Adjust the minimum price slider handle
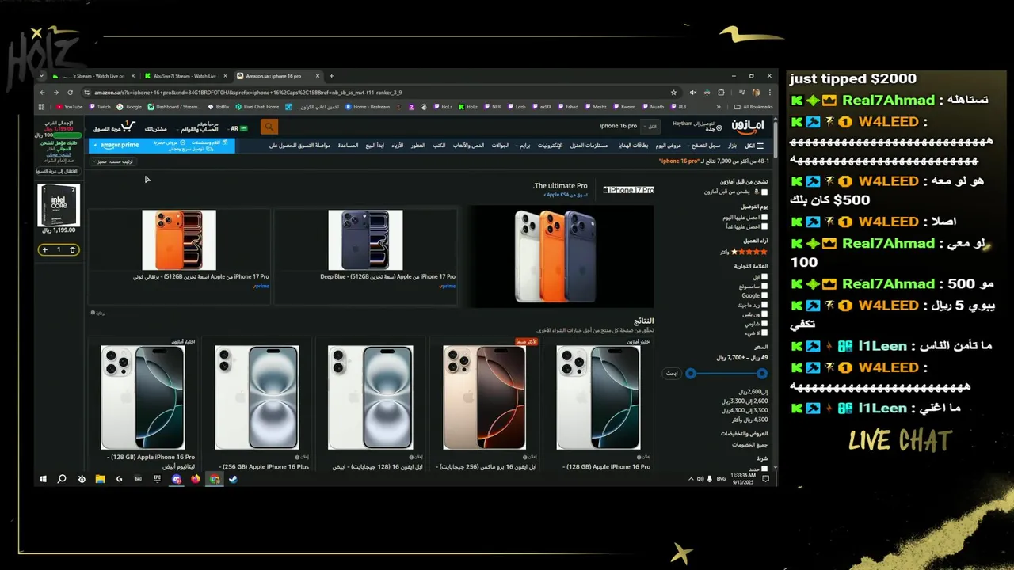 click(x=691, y=373)
